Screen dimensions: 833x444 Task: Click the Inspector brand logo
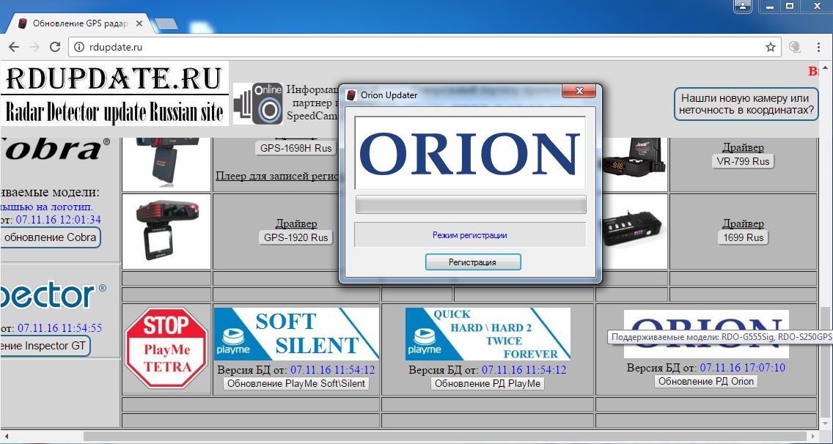point(53,295)
